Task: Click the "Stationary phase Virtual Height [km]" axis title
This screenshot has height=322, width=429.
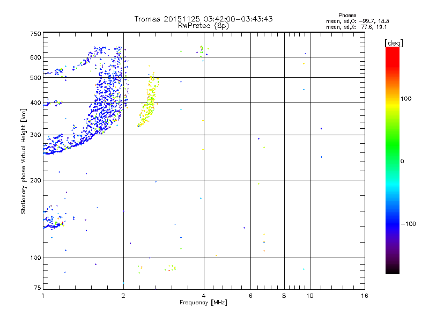Action: [x=24, y=161]
